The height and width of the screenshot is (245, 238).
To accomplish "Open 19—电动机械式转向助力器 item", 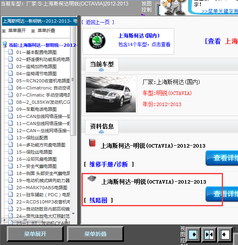I will [43, 180].
